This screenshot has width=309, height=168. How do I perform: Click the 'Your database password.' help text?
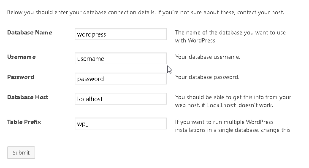pyautogui.click(x=207, y=77)
